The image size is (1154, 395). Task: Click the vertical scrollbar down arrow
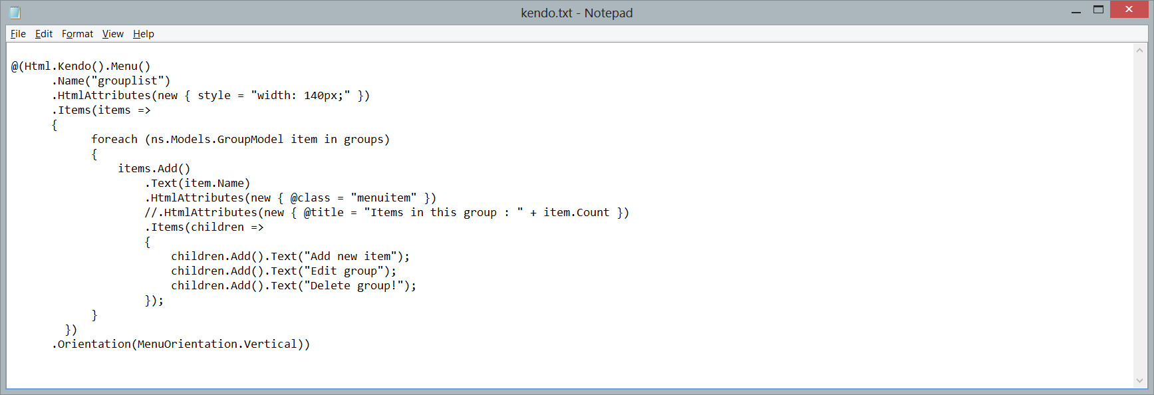[1139, 381]
